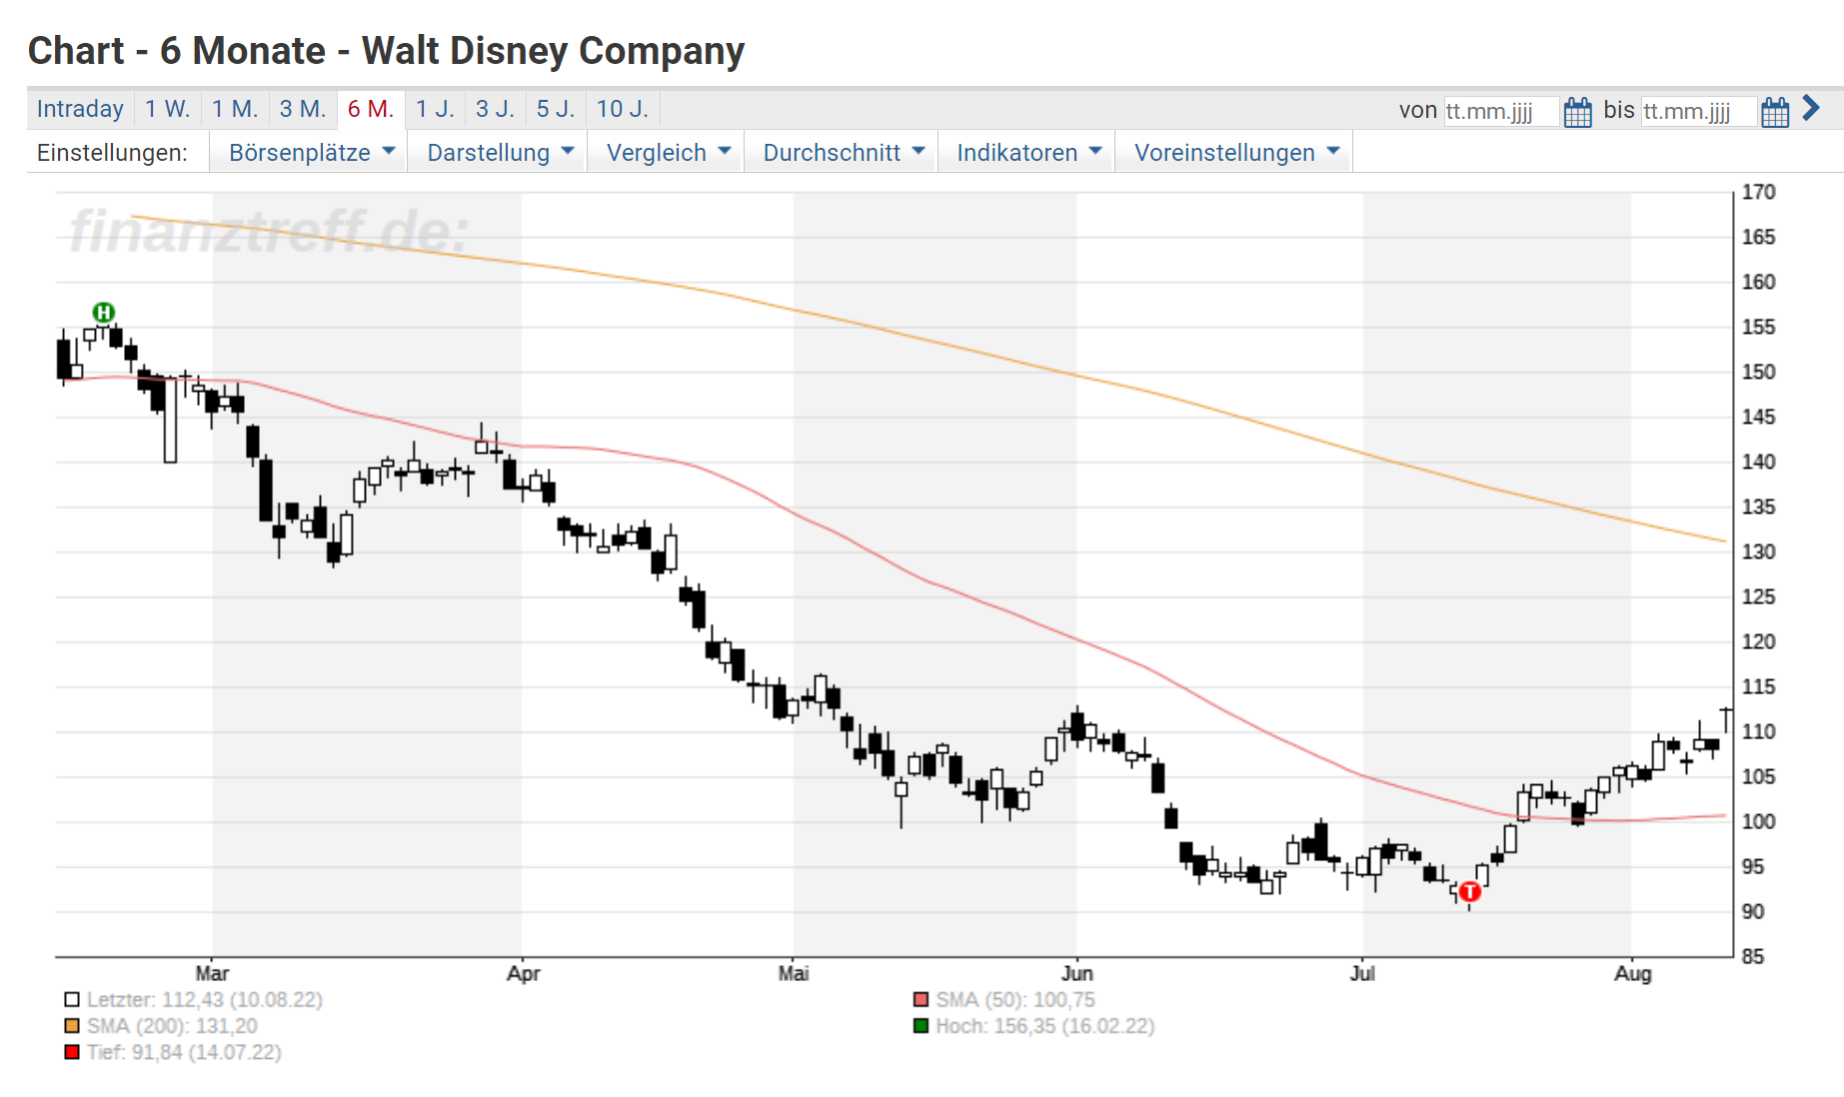Viewport: 1844px width, 1097px height.
Task: Click the white Letzter legend swatch
Action: click(x=72, y=1000)
